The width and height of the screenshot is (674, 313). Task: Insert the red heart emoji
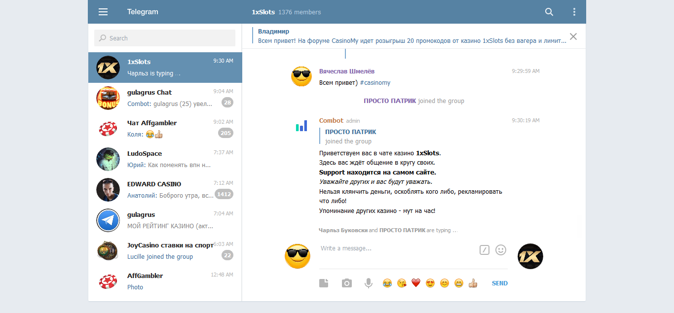point(416,283)
